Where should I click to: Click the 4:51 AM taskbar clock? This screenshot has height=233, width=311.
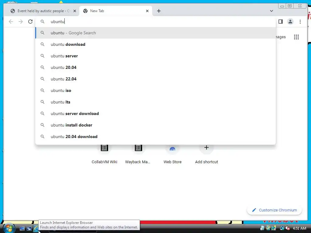pyautogui.click(x=299, y=228)
